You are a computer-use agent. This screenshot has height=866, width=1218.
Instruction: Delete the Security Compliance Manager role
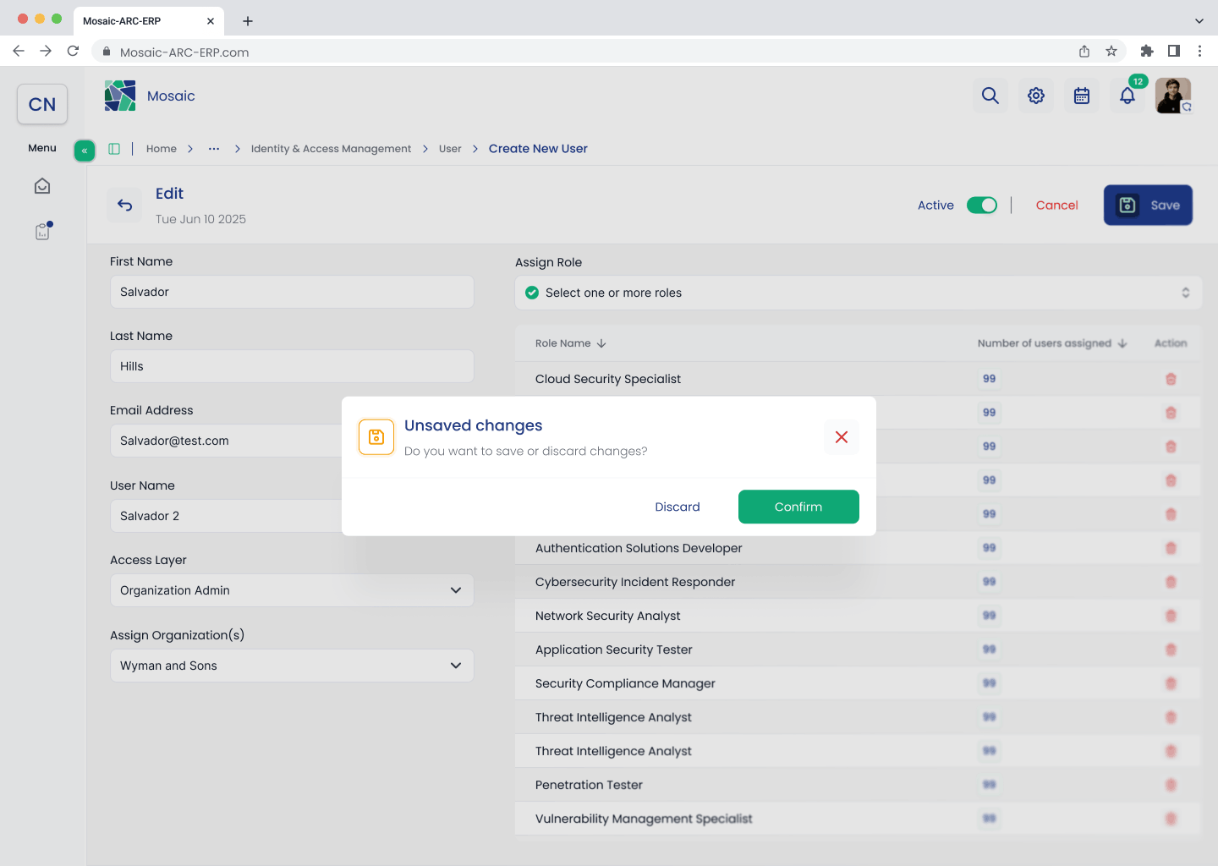tap(1171, 683)
